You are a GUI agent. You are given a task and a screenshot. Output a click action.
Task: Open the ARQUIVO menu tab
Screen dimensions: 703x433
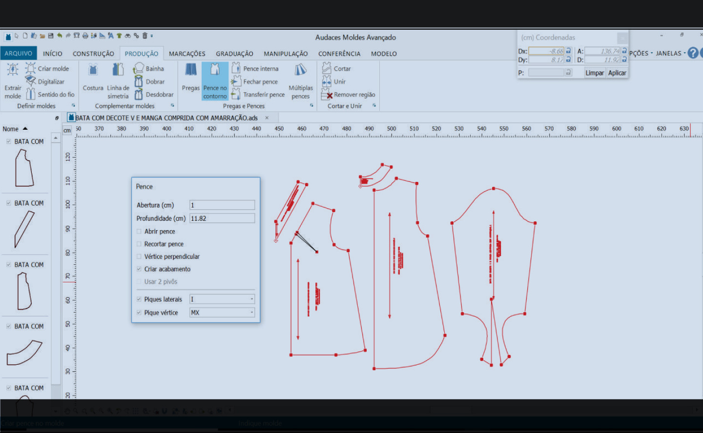[x=19, y=53]
